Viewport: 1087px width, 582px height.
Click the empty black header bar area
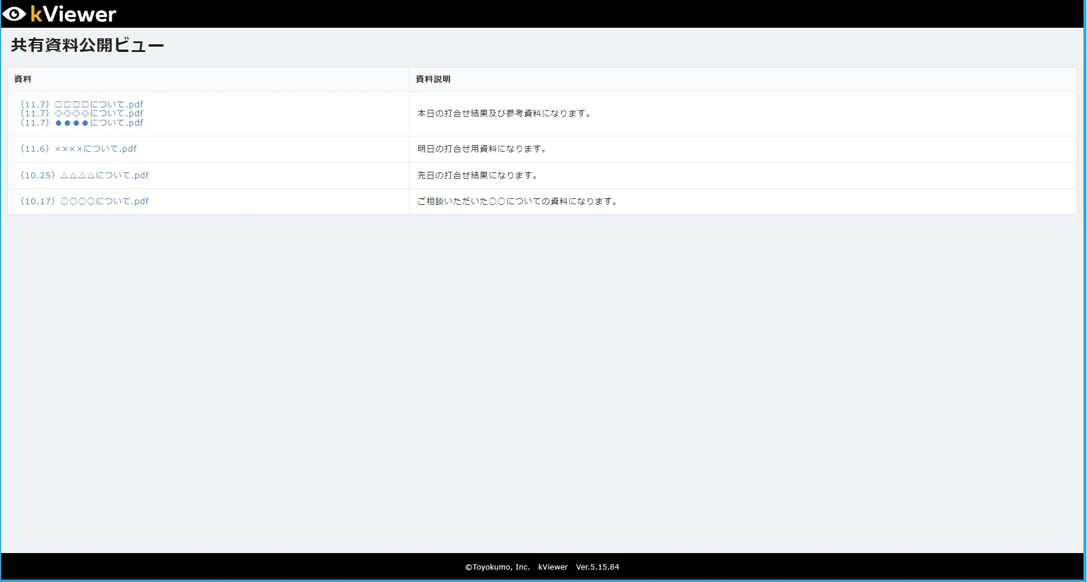591,14
